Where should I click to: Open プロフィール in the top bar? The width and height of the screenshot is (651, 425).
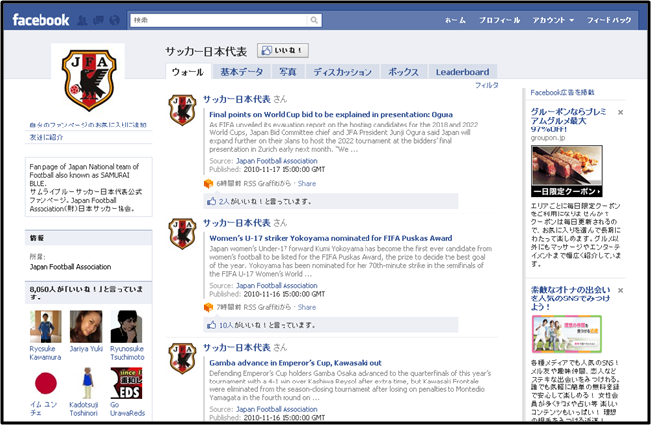(x=500, y=20)
